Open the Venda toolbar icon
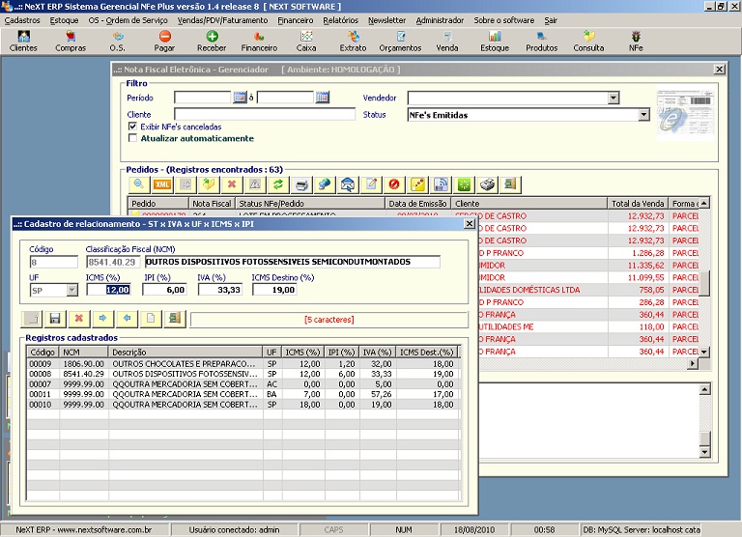 (447, 42)
